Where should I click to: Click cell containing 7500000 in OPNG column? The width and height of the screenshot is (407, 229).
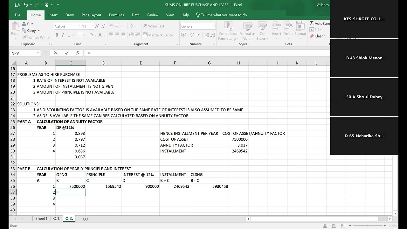(71, 186)
